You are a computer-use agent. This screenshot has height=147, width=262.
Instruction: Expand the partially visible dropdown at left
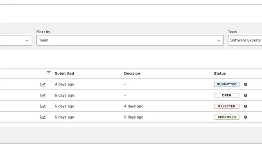[x=16, y=40]
